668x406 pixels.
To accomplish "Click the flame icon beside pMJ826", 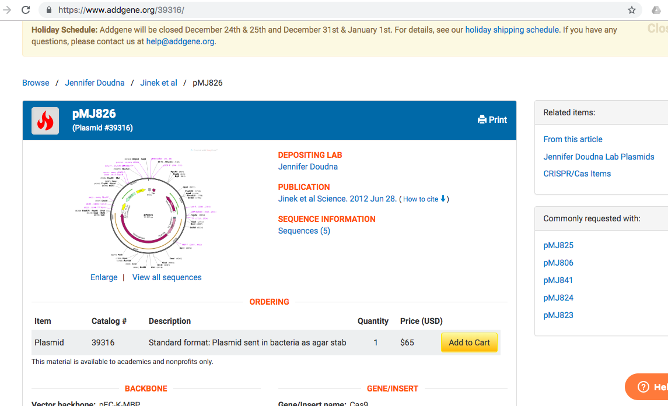I will pyautogui.click(x=45, y=121).
